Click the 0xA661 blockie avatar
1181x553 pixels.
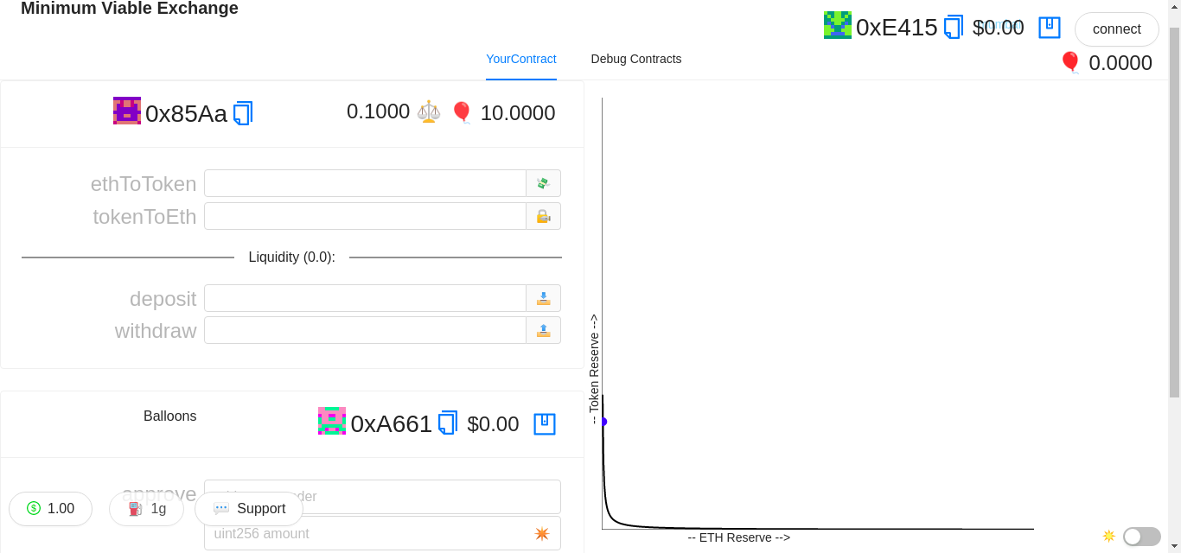coord(332,421)
